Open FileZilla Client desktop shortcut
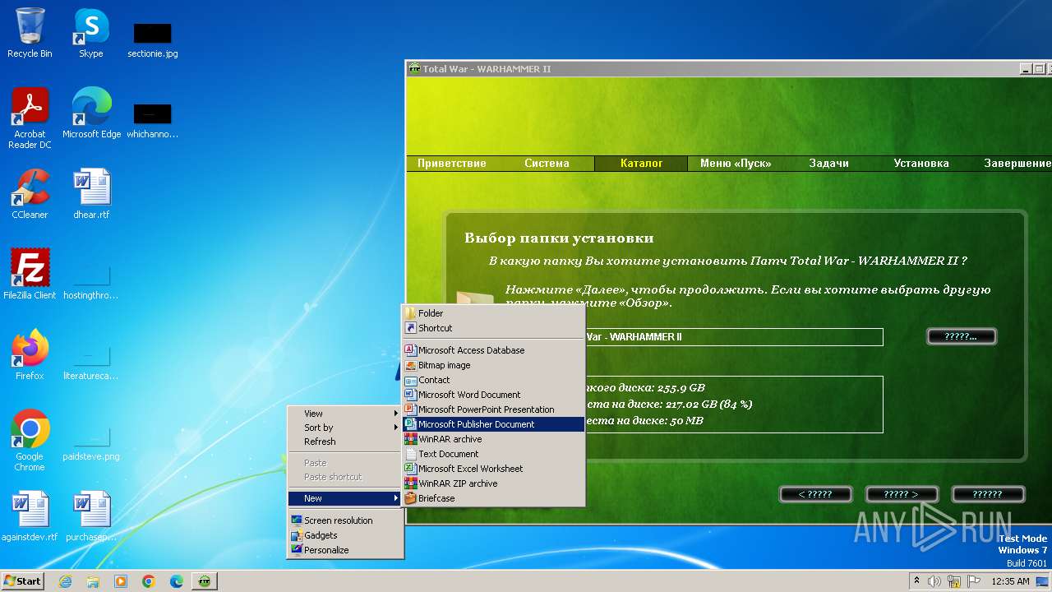Image resolution: width=1052 pixels, height=592 pixels. coord(30,275)
